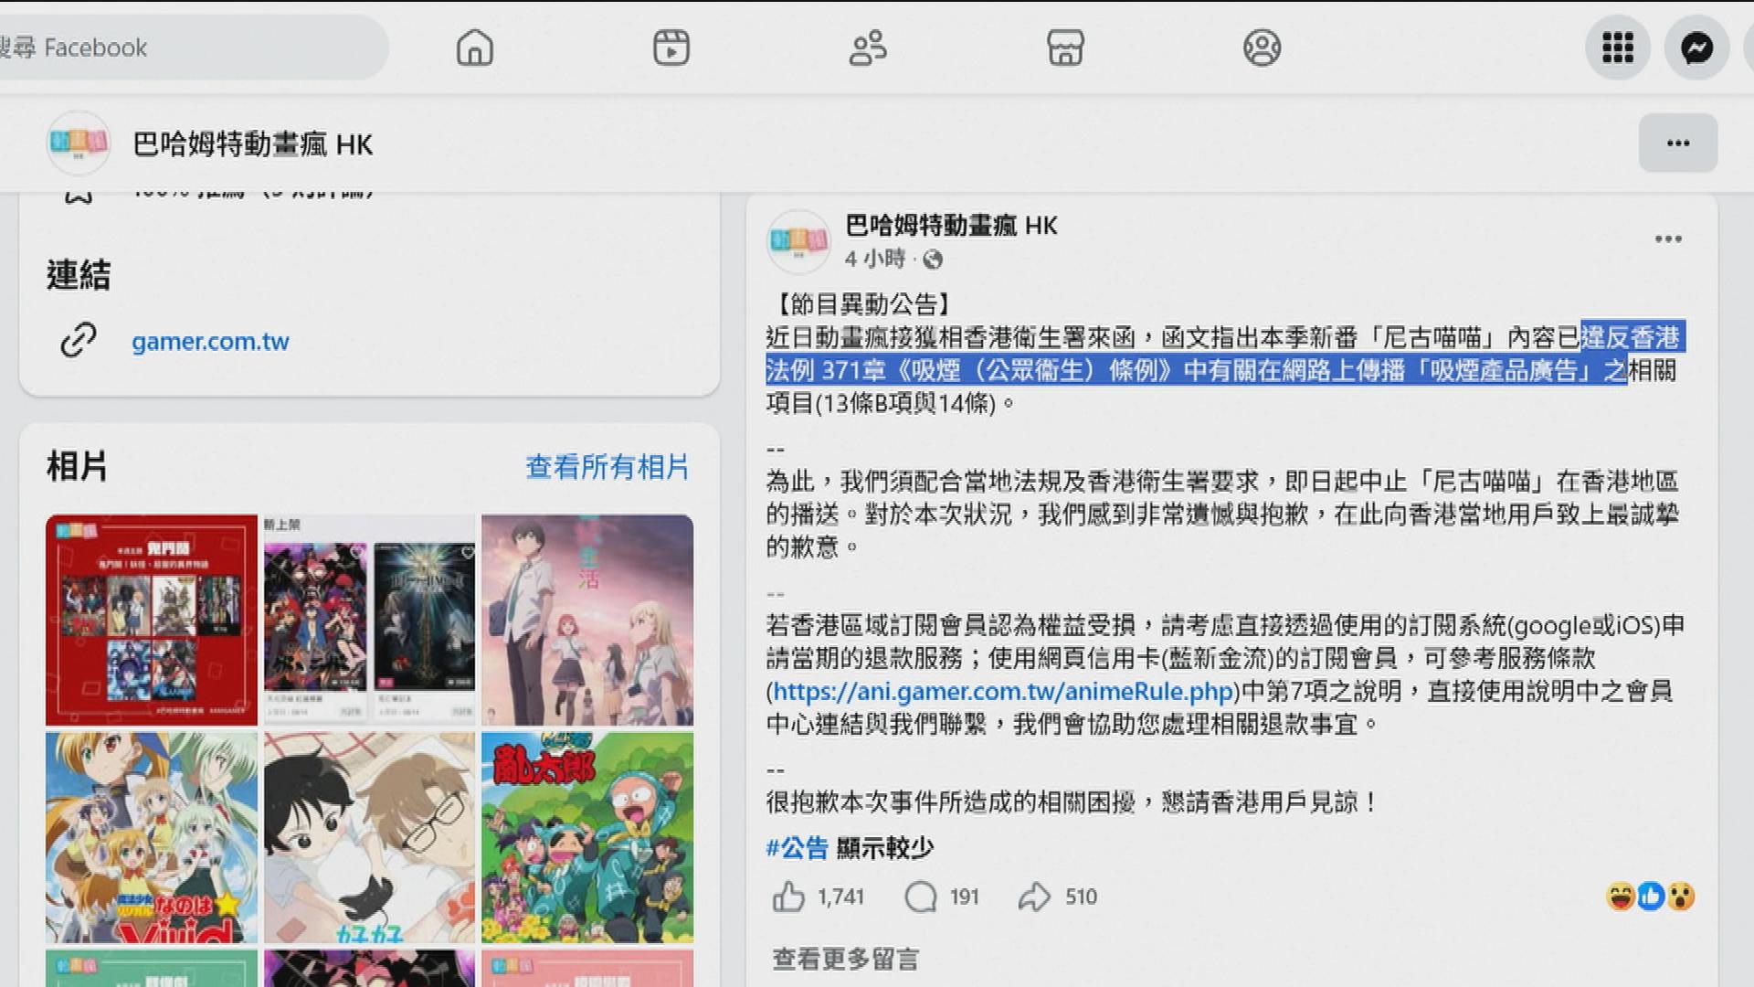View the post's reaction emoji summary
This screenshot has width=1754, height=987.
coord(1650,897)
